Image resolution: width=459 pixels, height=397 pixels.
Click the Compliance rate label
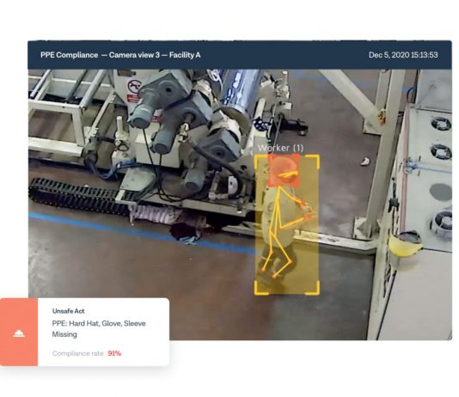[x=78, y=353]
